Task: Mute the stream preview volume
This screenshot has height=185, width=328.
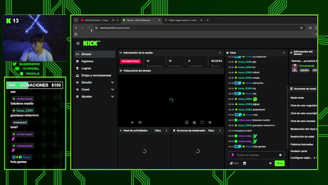Action: tap(140, 123)
